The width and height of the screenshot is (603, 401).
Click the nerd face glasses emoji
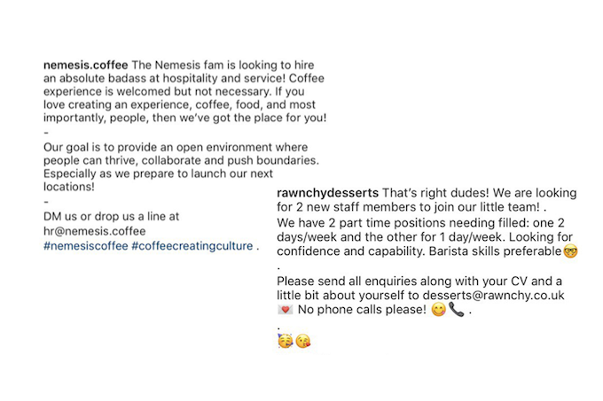(x=570, y=251)
